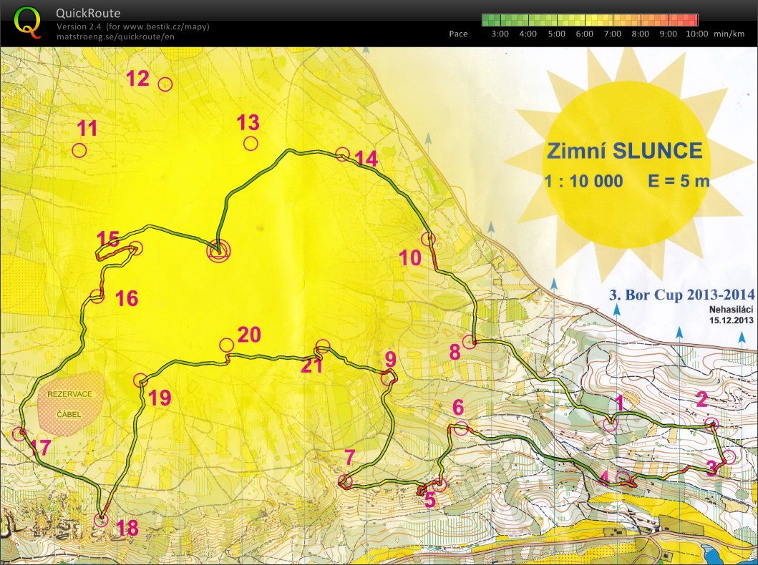
Task: Select the control circle for checkpoint 6
Action: pos(461,428)
